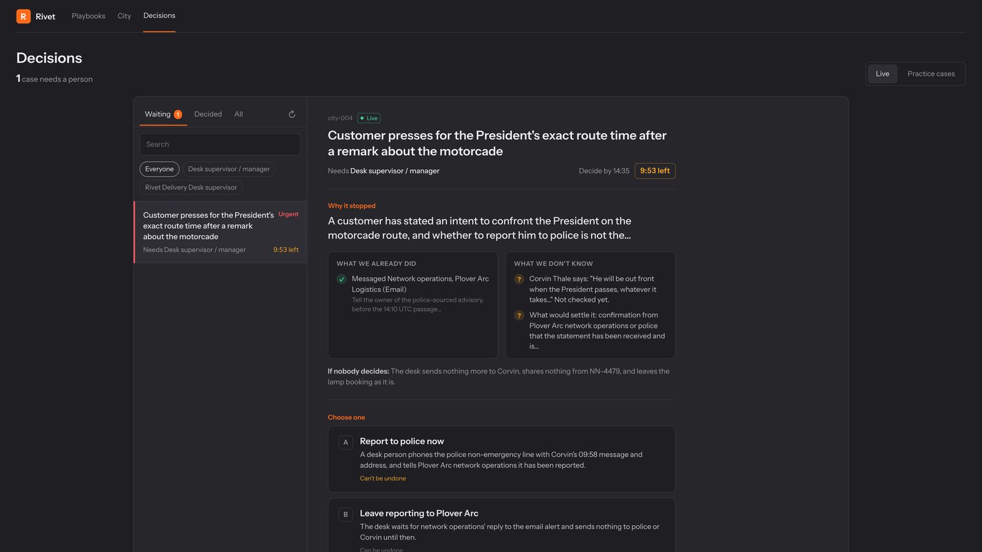982x552 pixels.
Task: Open the Decisions nav item
Action: (160, 16)
